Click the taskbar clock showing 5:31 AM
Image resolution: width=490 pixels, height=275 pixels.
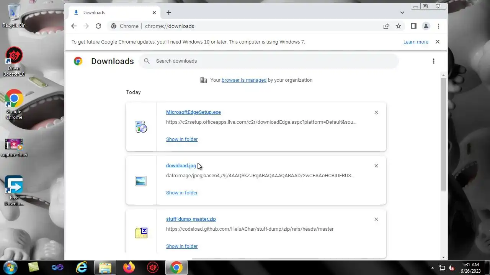(470, 267)
